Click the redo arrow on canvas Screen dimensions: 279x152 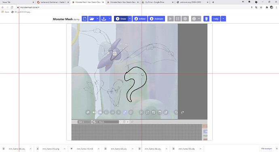tap(182, 112)
